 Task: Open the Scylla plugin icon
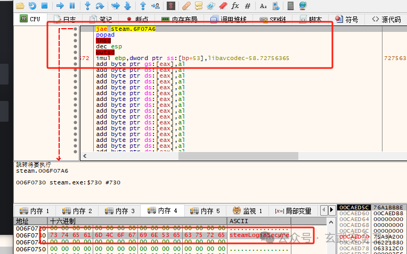pyautogui.click(x=171, y=5)
